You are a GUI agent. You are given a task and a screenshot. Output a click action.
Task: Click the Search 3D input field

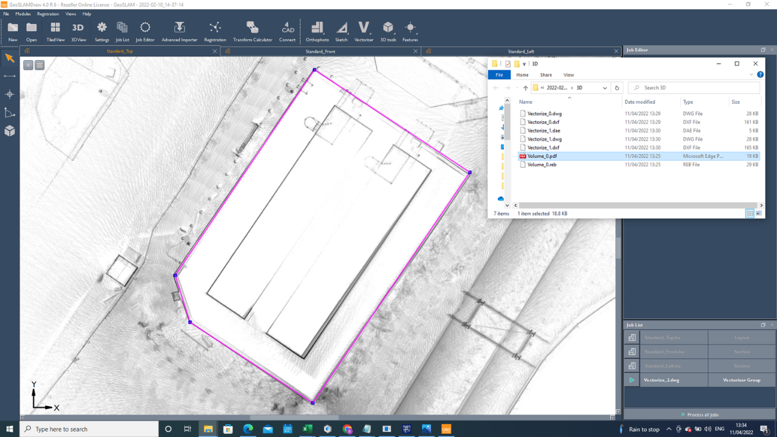point(693,88)
